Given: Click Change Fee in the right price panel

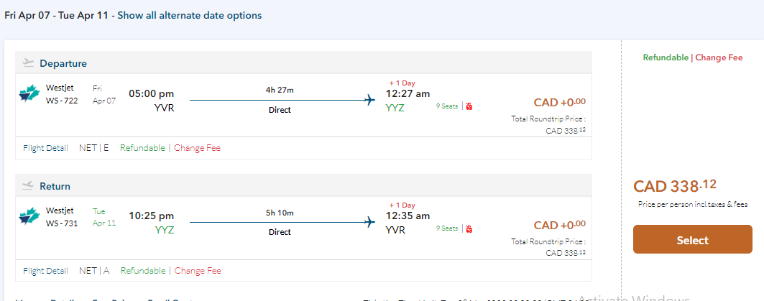Looking at the screenshot, I should [x=719, y=57].
